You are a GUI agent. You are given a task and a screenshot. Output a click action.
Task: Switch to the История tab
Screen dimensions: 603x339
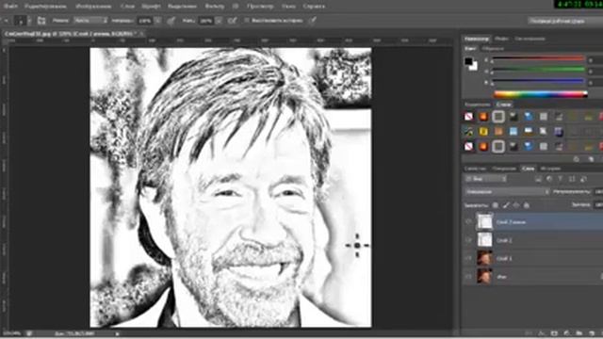550,169
